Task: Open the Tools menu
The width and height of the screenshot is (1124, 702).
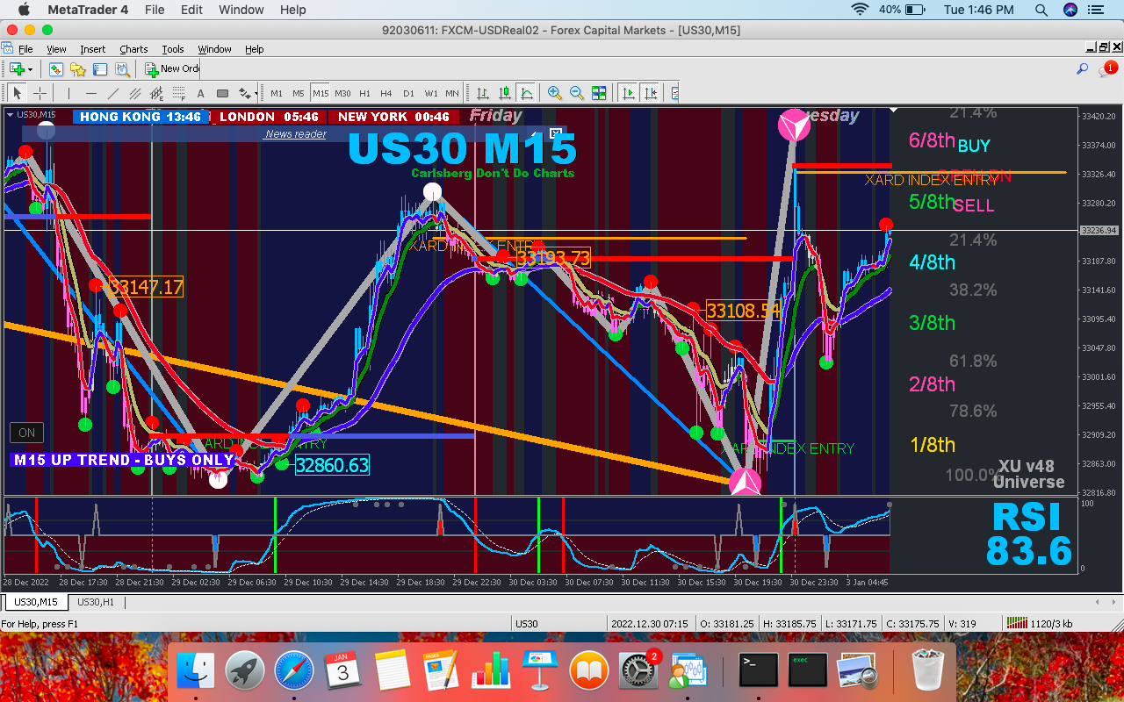Action: pos(173,49)
